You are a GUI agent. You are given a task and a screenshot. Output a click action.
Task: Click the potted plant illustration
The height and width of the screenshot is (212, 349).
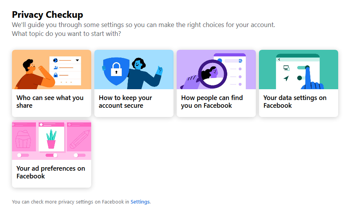[51, 139]
